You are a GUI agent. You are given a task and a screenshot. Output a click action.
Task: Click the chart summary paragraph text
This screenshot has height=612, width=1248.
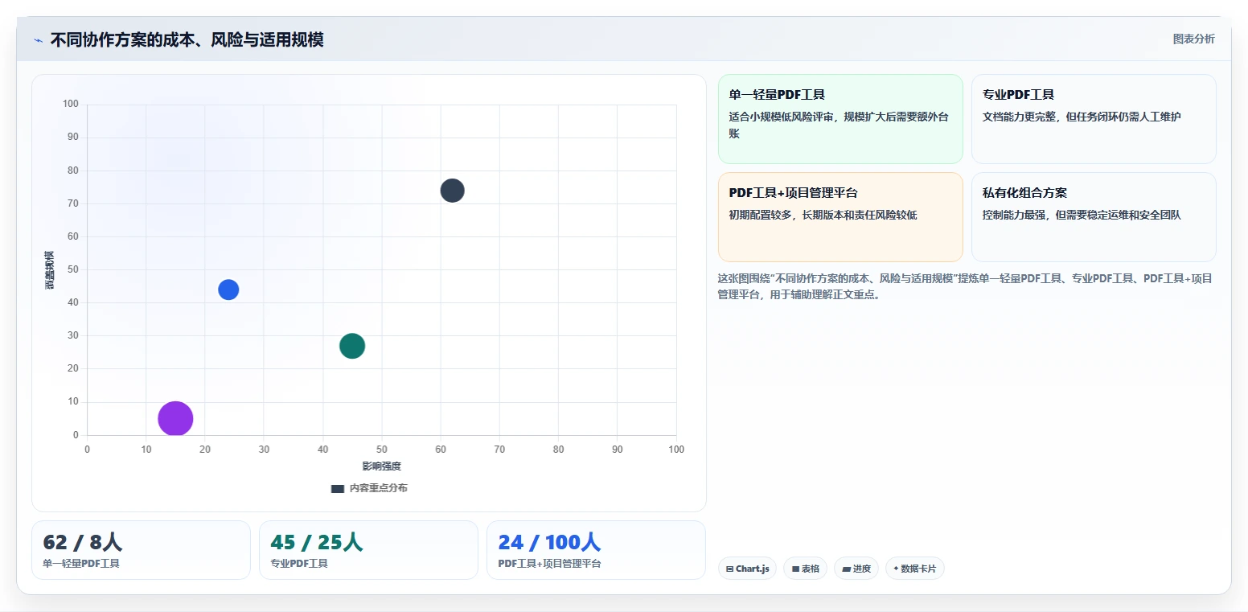coord(965,286)
